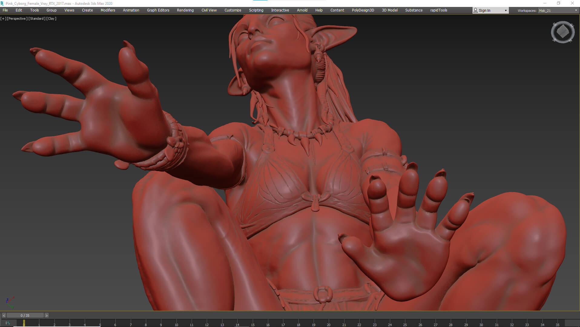
Task: Open the Tools menu
Action: [35, 10]
